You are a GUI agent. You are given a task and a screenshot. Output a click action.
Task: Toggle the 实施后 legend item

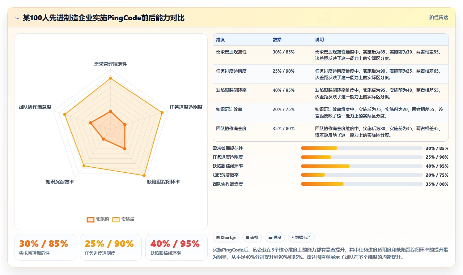point(123,219)
